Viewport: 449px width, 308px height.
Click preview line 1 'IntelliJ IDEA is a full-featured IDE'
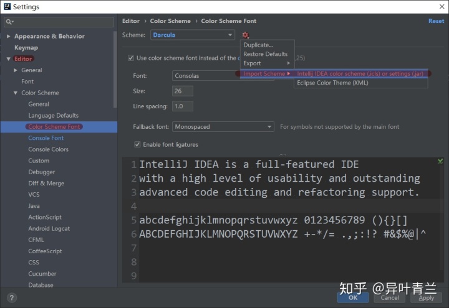[249, 164]
